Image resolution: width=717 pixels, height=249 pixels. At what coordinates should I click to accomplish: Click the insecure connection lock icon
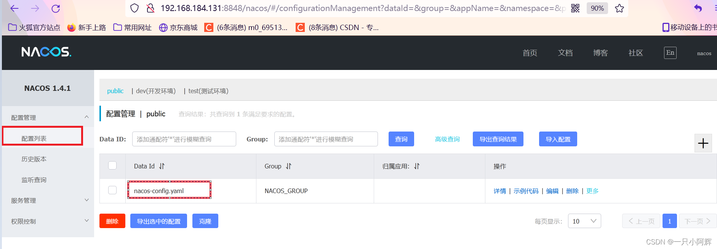point(150,8)
